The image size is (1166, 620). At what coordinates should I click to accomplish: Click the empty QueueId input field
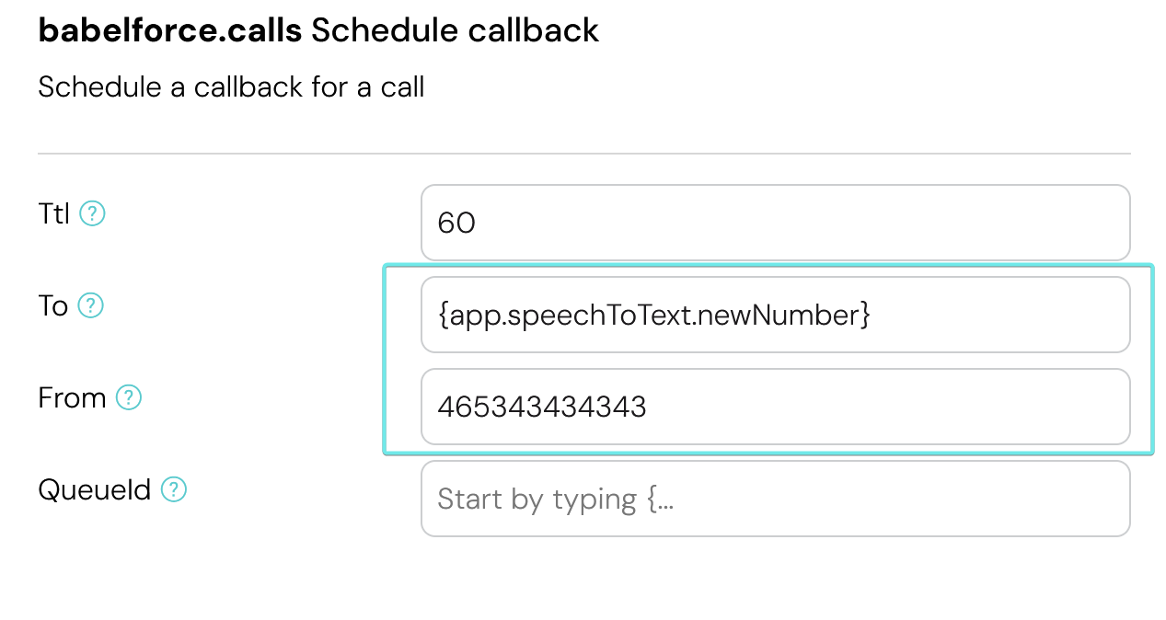pyautogui.click(x=775, y=499)
